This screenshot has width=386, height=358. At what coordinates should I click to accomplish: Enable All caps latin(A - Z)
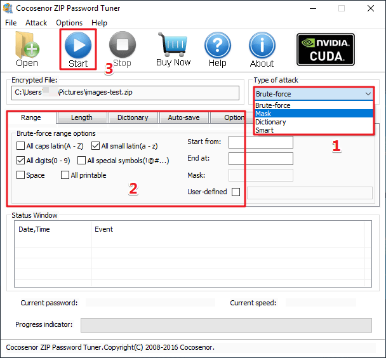point(20,146)
